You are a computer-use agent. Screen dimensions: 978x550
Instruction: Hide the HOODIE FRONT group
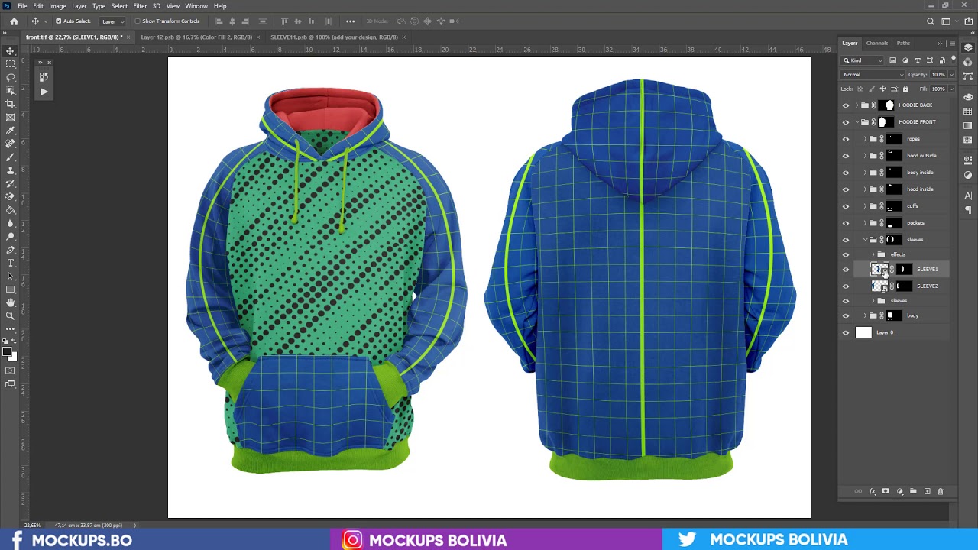(845, 122)
